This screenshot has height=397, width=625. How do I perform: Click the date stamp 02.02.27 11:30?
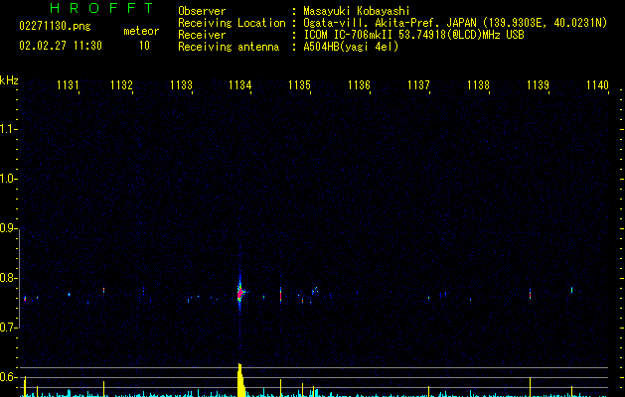click(x=61, y=46)
